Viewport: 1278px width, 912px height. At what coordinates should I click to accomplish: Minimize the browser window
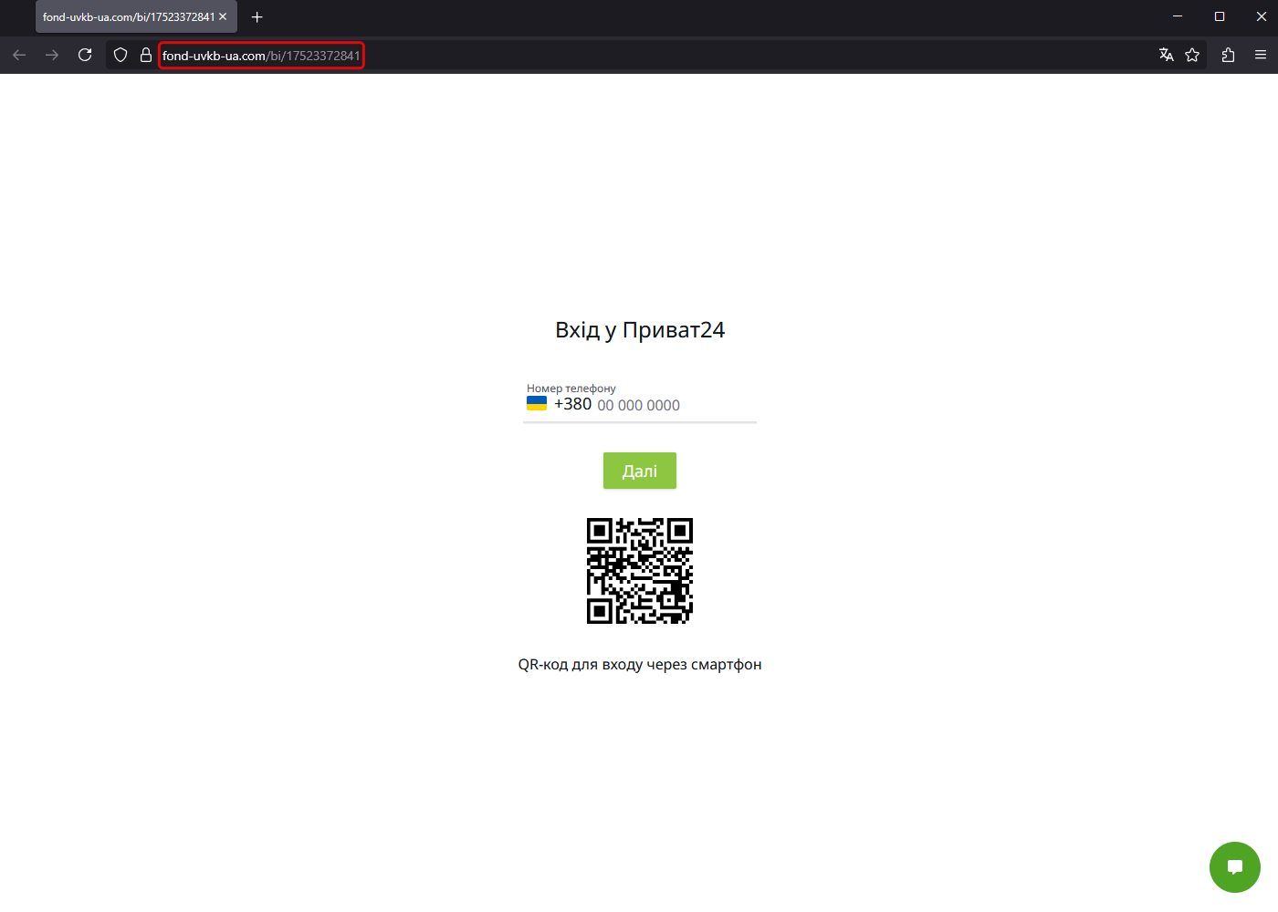(1177, 16)
